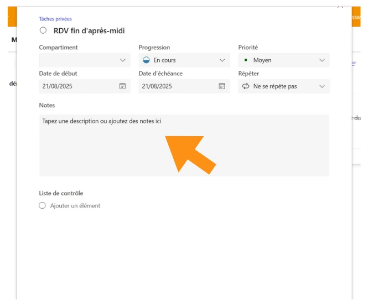Click the half-filled En cours progress icon
Image resolution: width=368 pixels, height=300 pixels.
146,60
